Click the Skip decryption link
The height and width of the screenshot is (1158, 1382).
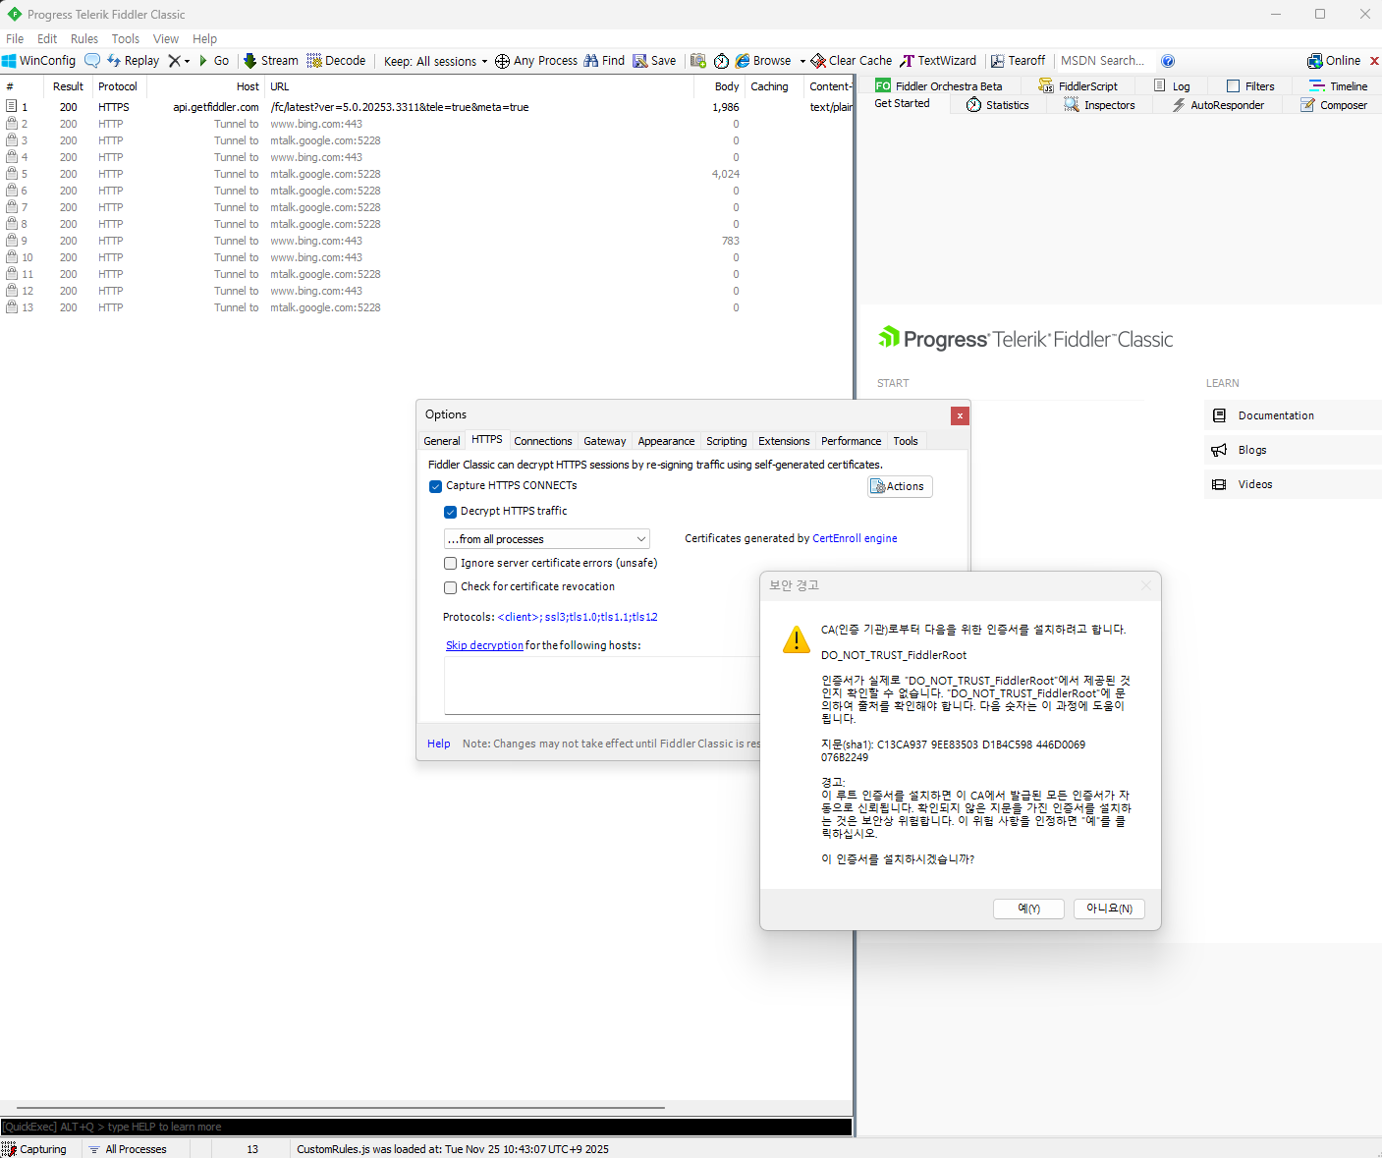tap(484, 646)
